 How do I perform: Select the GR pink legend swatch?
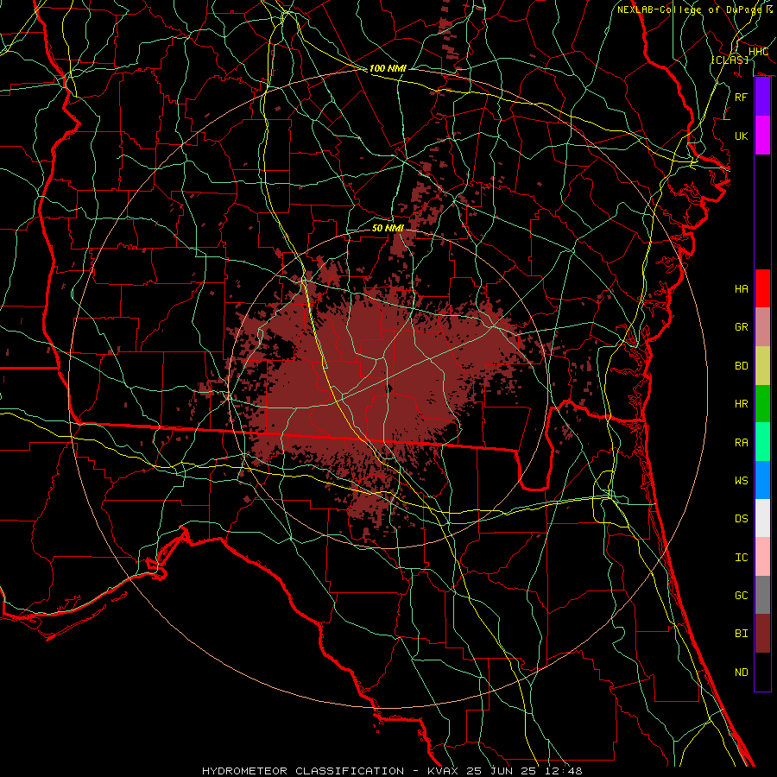coord(762,327)
